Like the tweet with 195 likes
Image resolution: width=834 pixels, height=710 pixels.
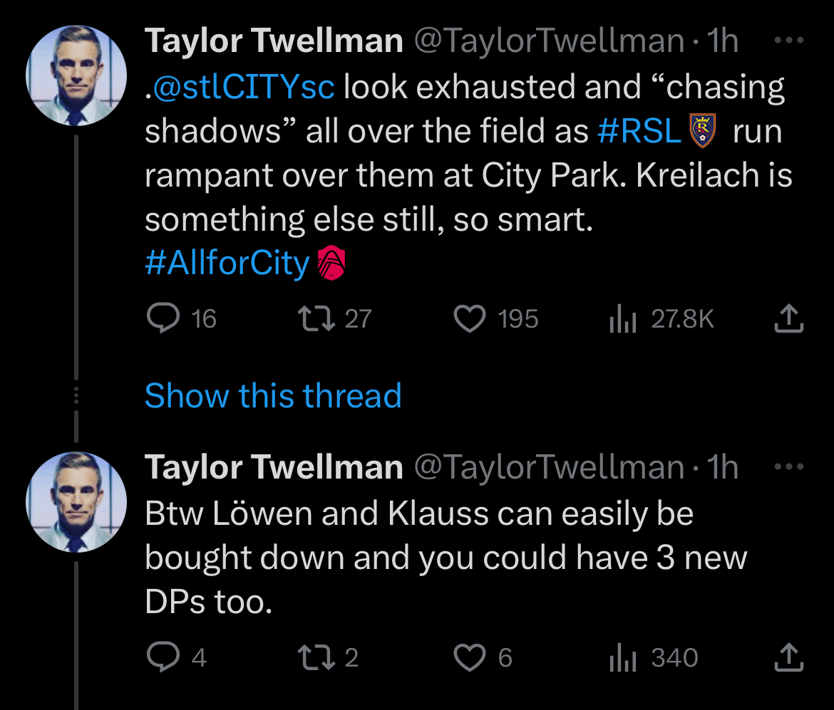[470, 318]
